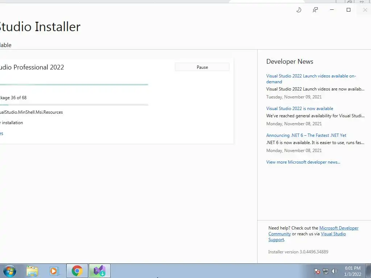Click the Show desktop strip
This screenshot has height=278, width=371.
[368, 271]
